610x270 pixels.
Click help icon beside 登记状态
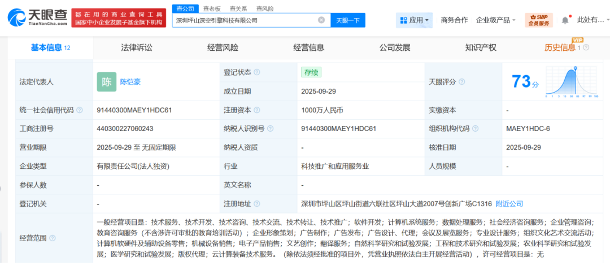click(x=257, y=72)
